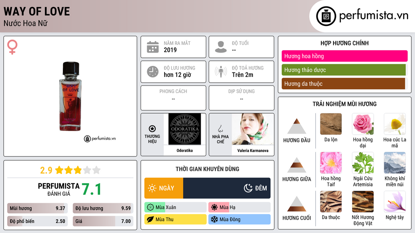Click the WAY OF LOVE title
This screenshot has width=415, height=233.
coord(37,11)
